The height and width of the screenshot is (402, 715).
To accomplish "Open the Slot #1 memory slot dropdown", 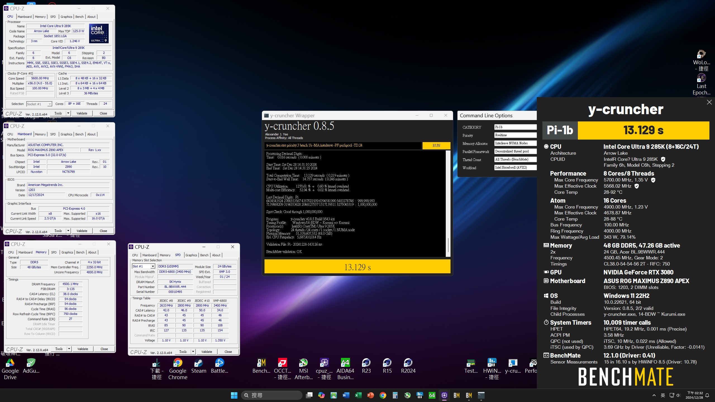I will click(144, 266).
